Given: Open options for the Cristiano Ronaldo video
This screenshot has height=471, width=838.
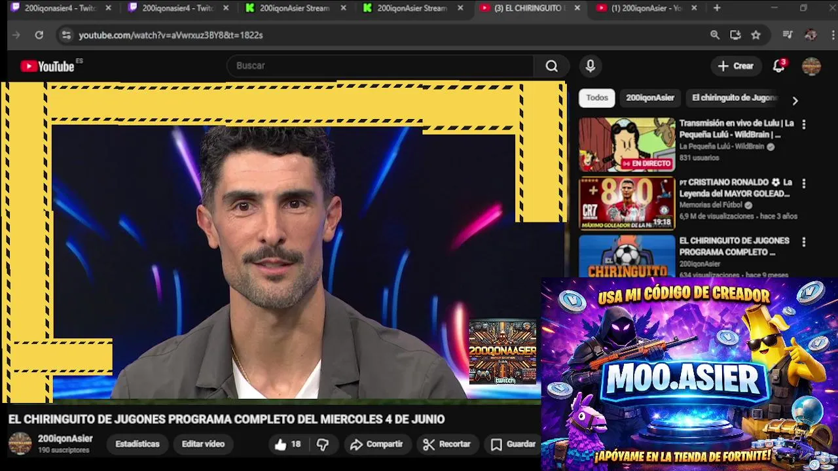Looking at the screenshot, I should pyautogui.click(x=804, y=184).
